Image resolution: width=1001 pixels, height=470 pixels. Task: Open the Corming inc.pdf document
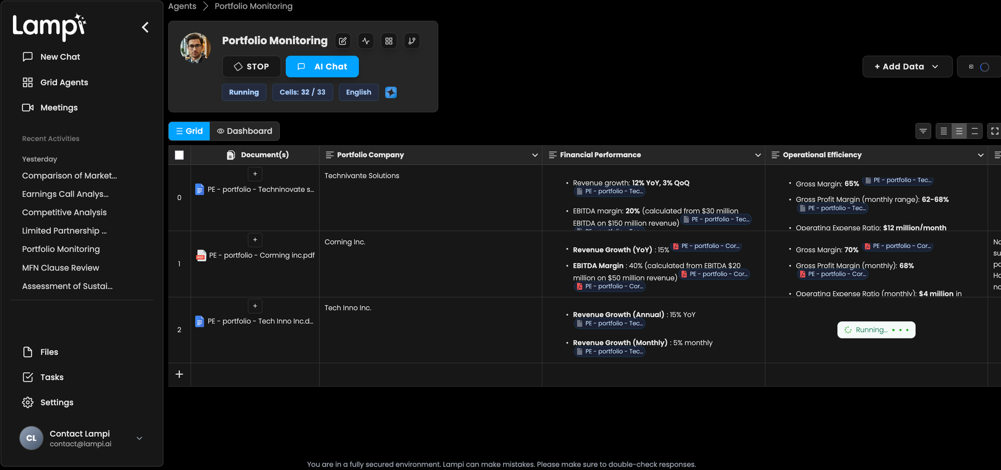256,255
